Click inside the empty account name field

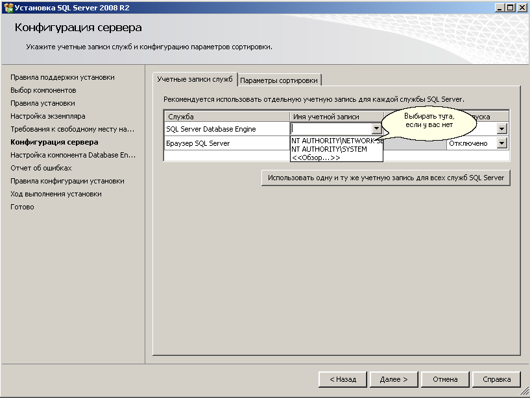pyautogui.click(x=331, y=129)
